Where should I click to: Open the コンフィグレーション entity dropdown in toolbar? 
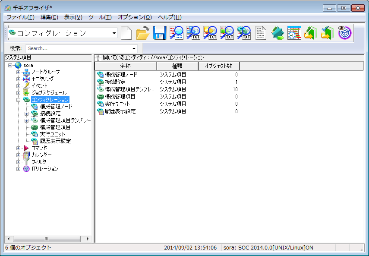(x=114, y=33)
